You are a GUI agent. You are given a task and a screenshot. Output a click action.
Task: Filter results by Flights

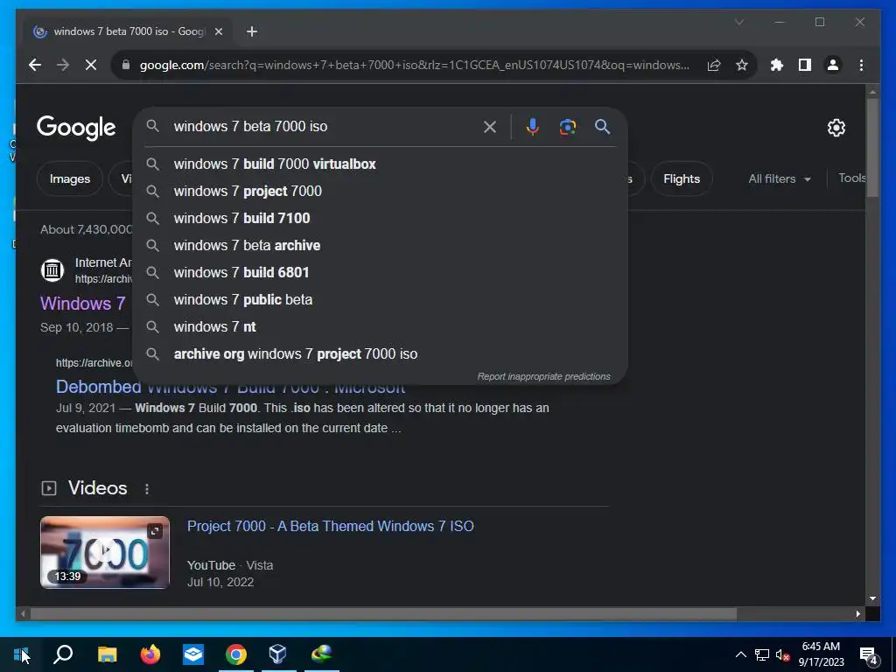pos(682,178)
